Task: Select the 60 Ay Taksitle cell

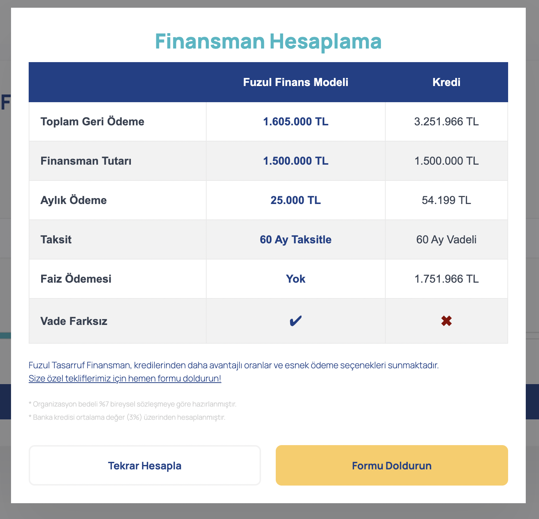Action: point(296,240)
